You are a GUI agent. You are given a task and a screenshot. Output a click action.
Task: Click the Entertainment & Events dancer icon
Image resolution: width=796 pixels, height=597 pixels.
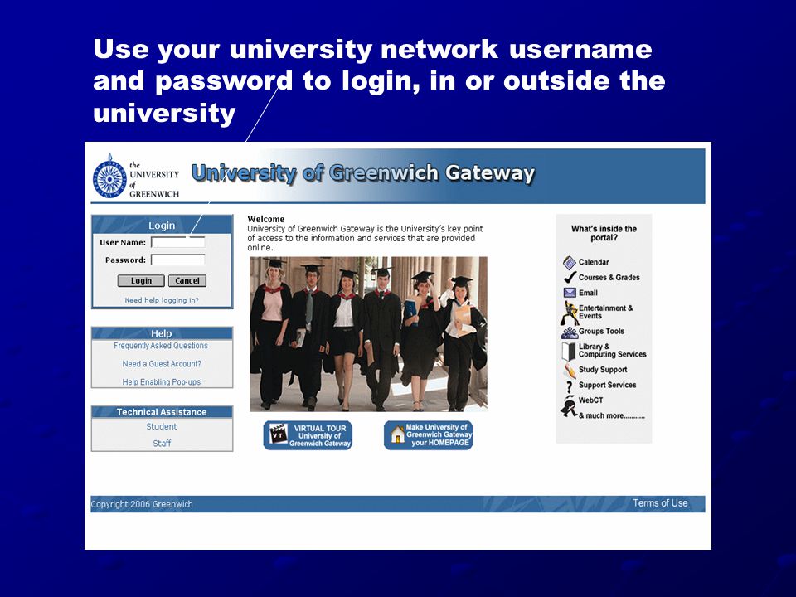coord(569,313)
